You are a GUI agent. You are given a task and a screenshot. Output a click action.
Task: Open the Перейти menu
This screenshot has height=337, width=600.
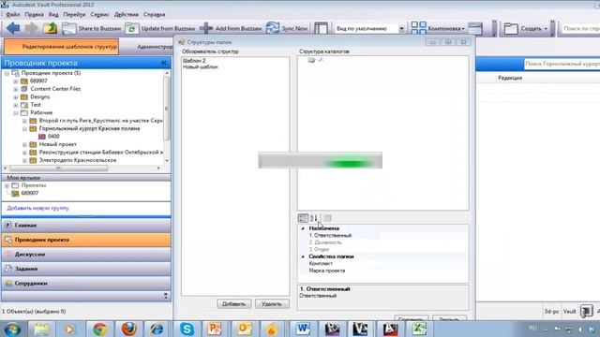pos(74,15)
